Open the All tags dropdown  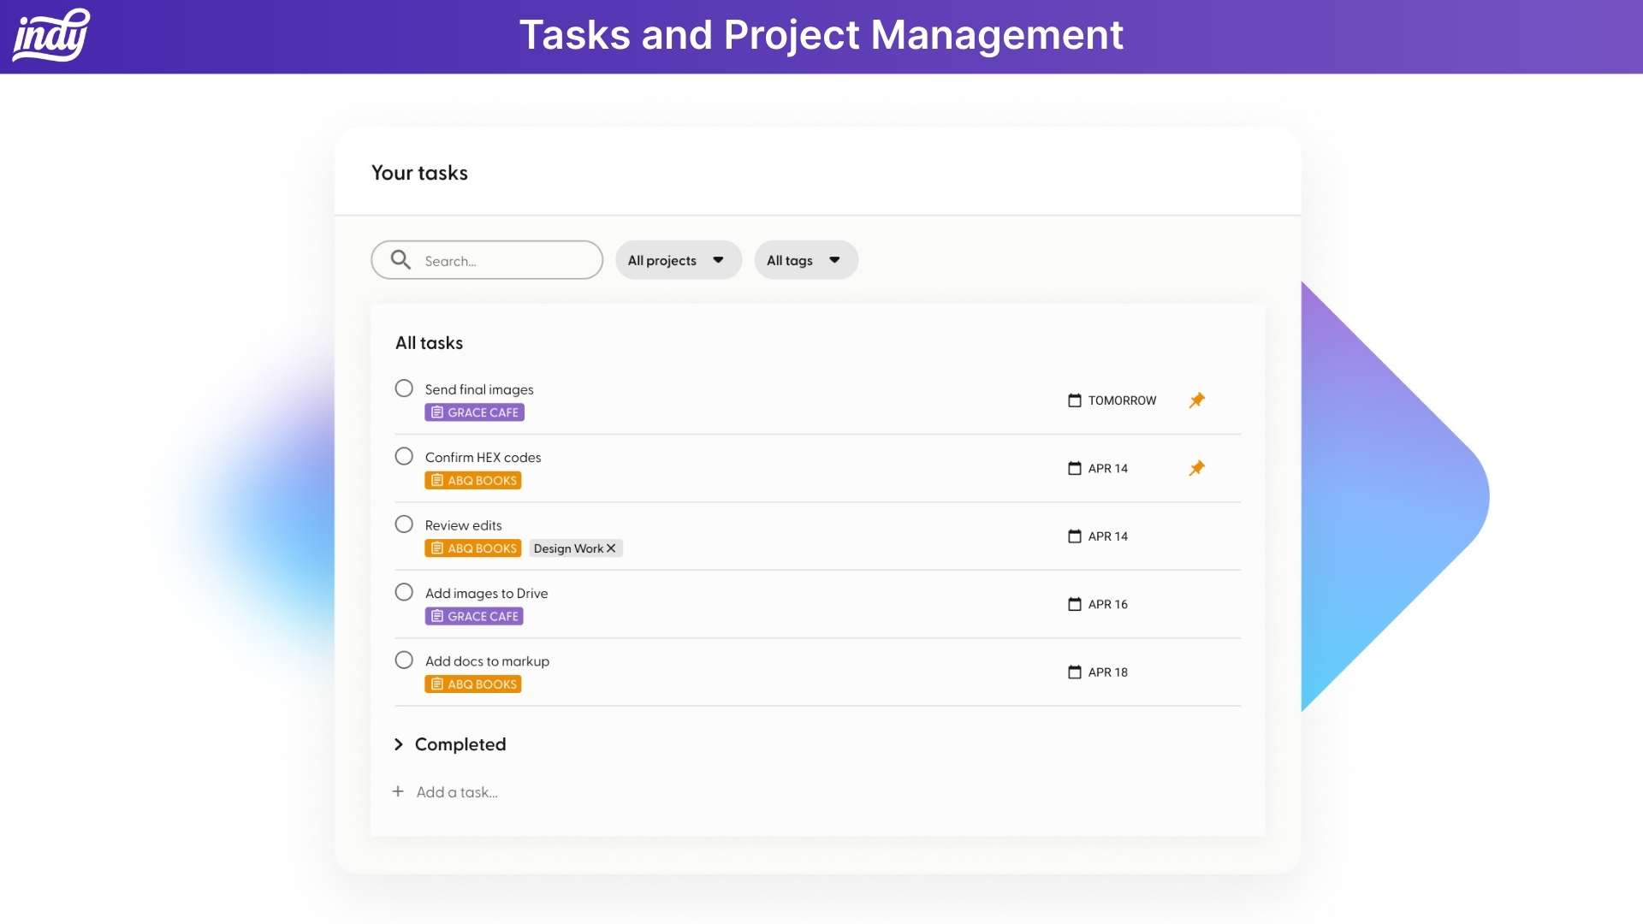[x=805, y=260]
